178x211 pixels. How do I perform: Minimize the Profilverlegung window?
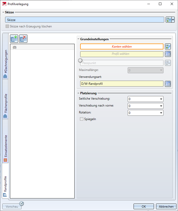(149, 4)
